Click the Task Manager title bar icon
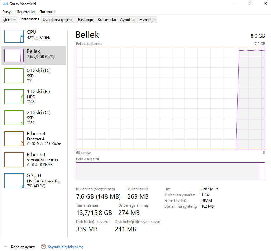Screen dimensions: 271x251 5,4
